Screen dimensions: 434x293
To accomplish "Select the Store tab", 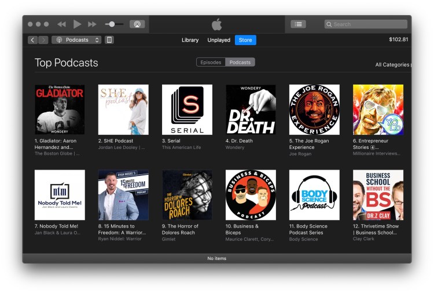I will tap(245, 40).
